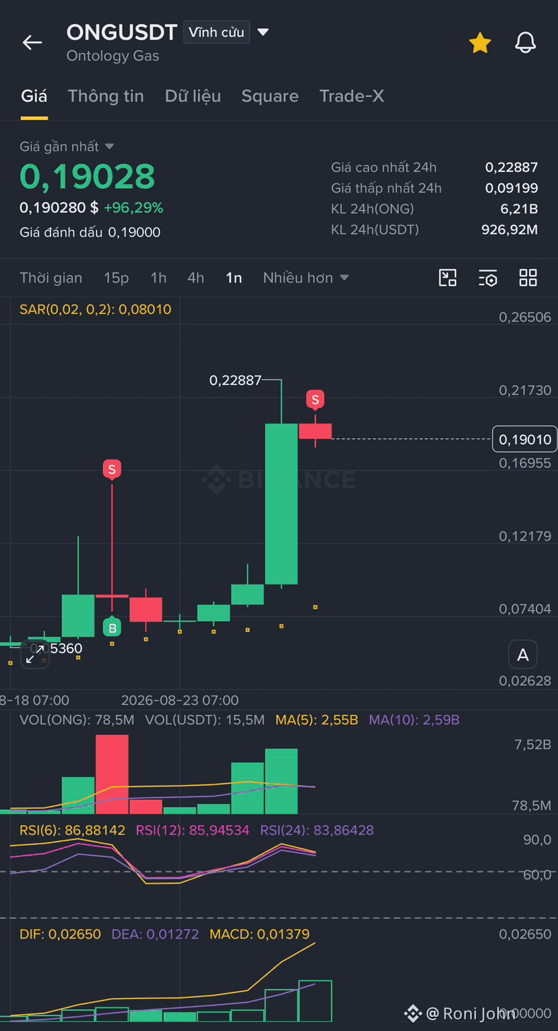Open the chart drawing tools icon

point(447,278)
